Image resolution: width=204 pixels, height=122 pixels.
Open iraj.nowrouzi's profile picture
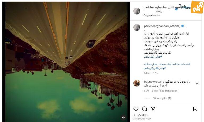[x=137, y=83]
